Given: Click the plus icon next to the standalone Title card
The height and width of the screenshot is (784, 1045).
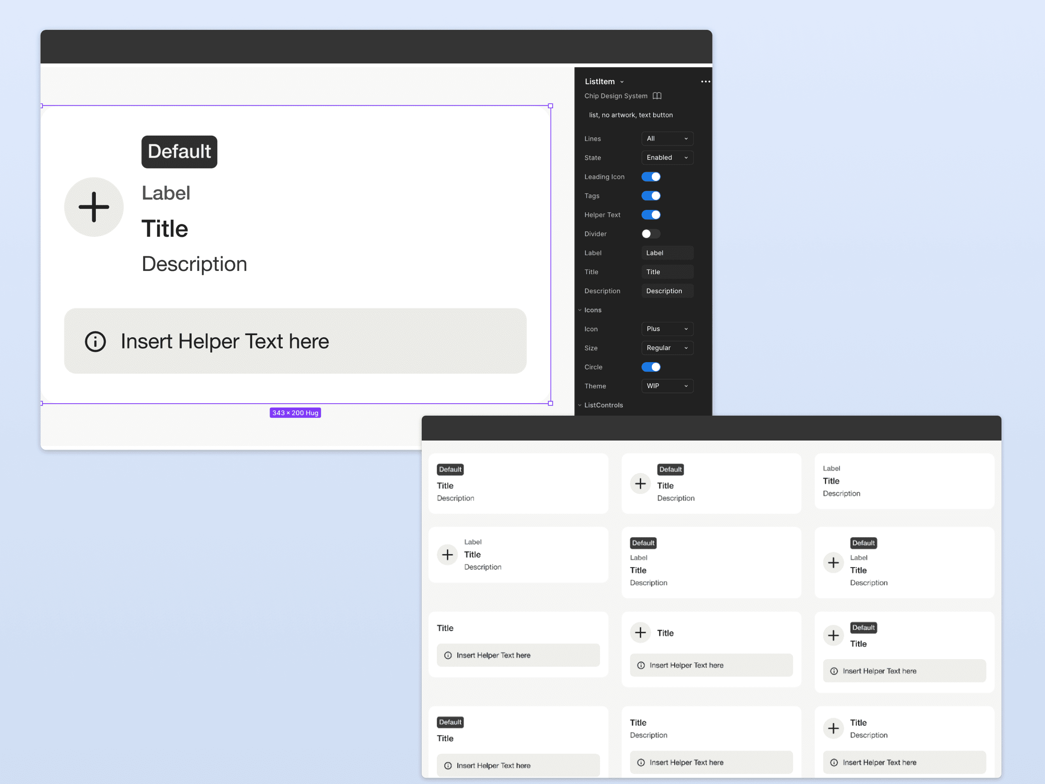Looking at the screenshot, I should pos(640,632).
